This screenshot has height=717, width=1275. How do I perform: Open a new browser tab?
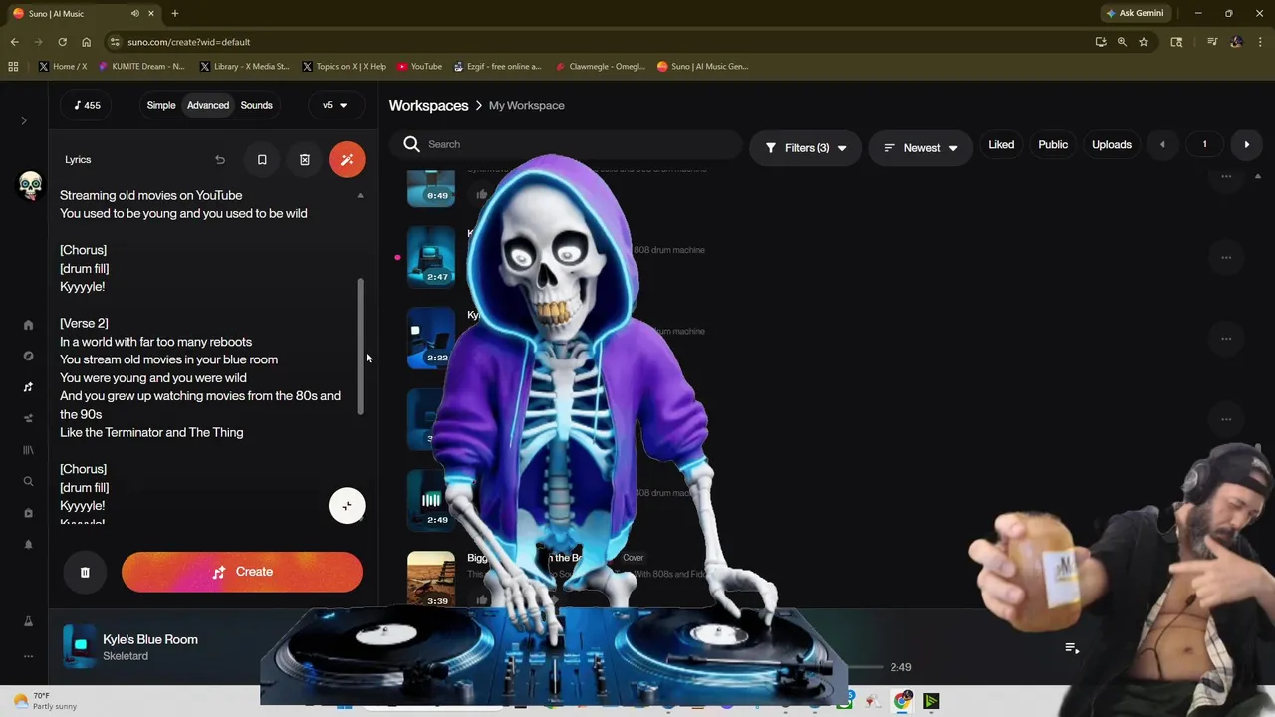tap(174, 14)
